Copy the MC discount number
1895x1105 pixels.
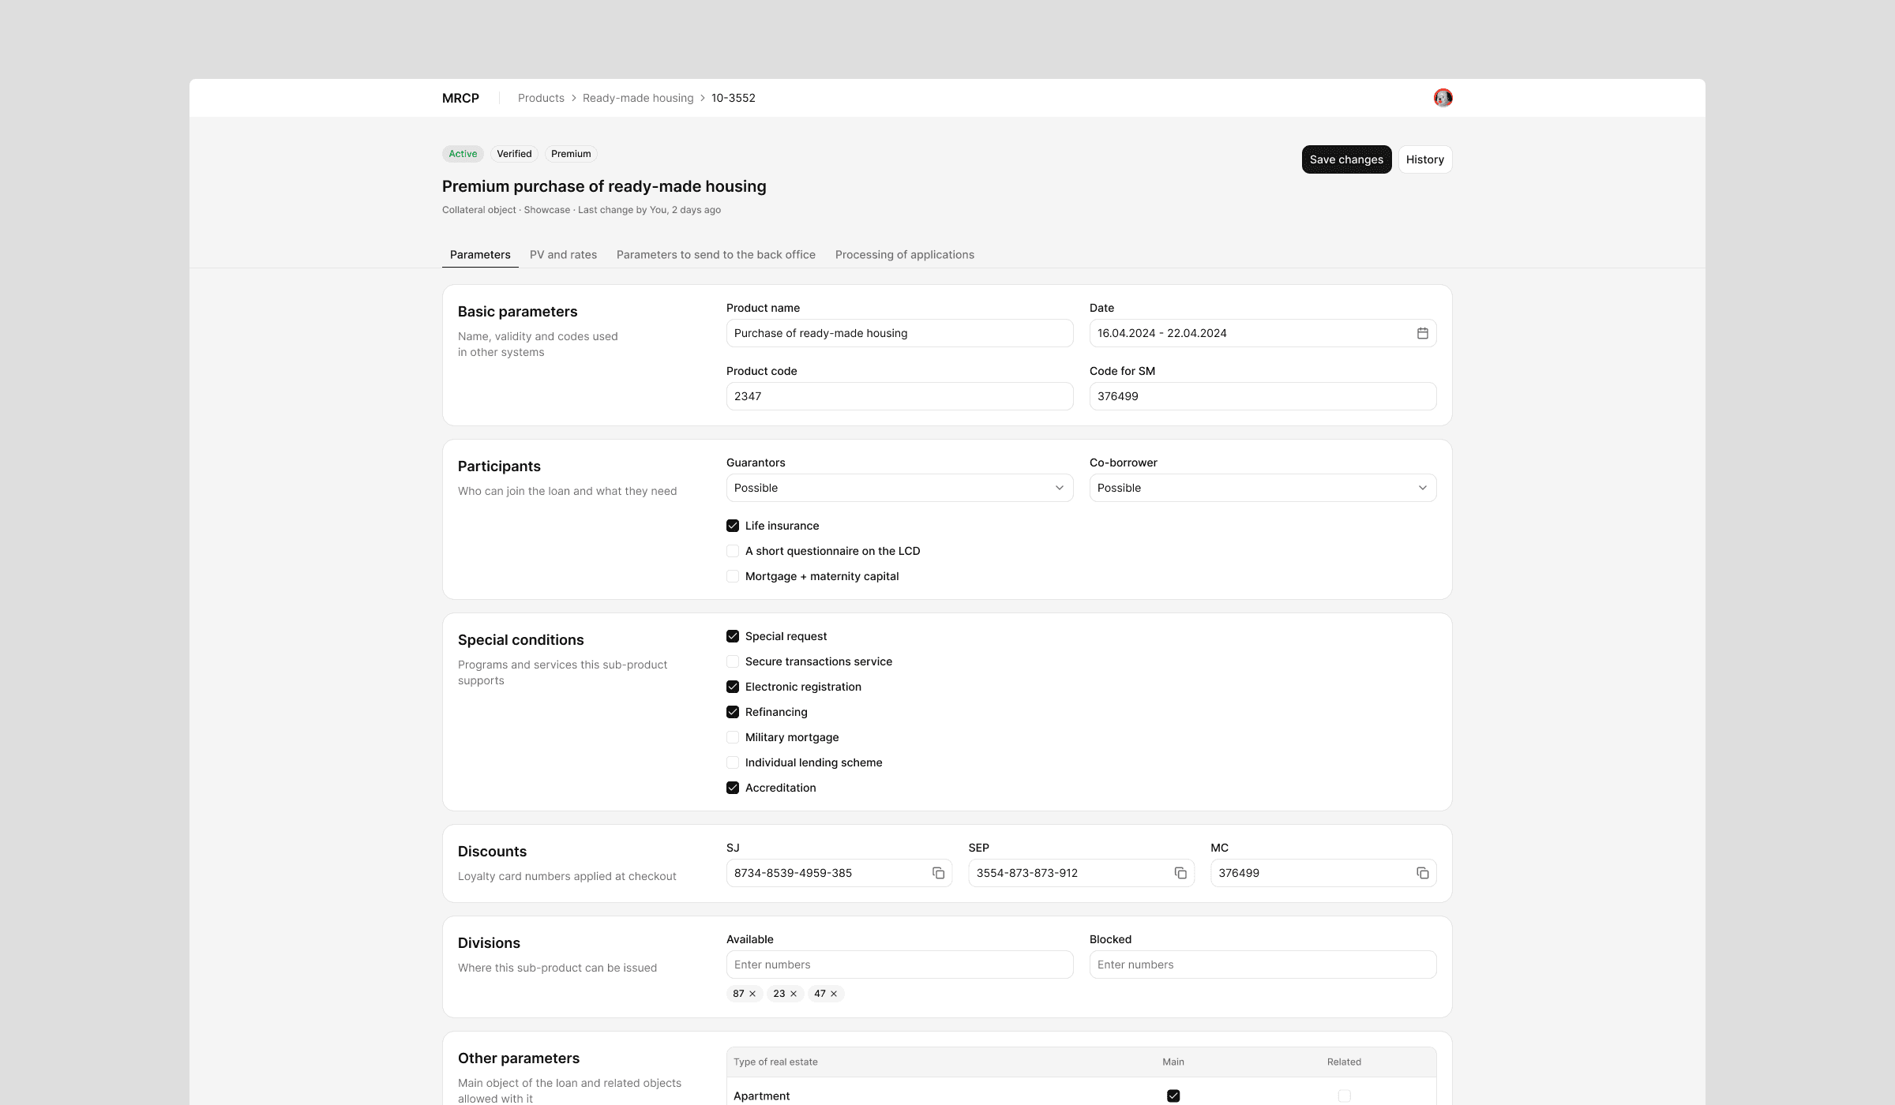tap(1422, 873)
